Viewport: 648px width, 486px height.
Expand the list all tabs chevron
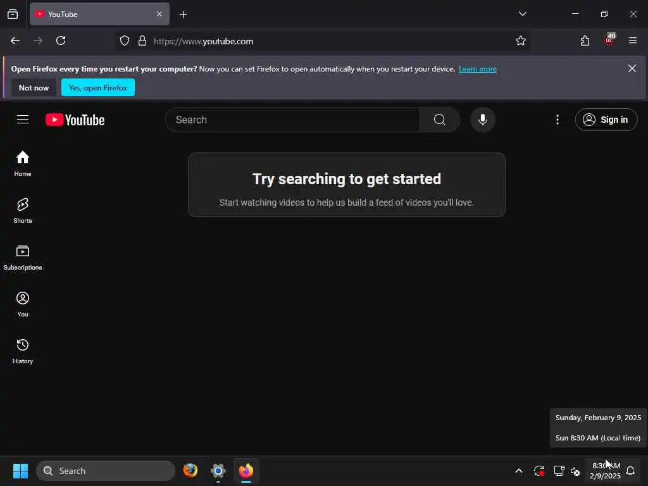point(522,14)
